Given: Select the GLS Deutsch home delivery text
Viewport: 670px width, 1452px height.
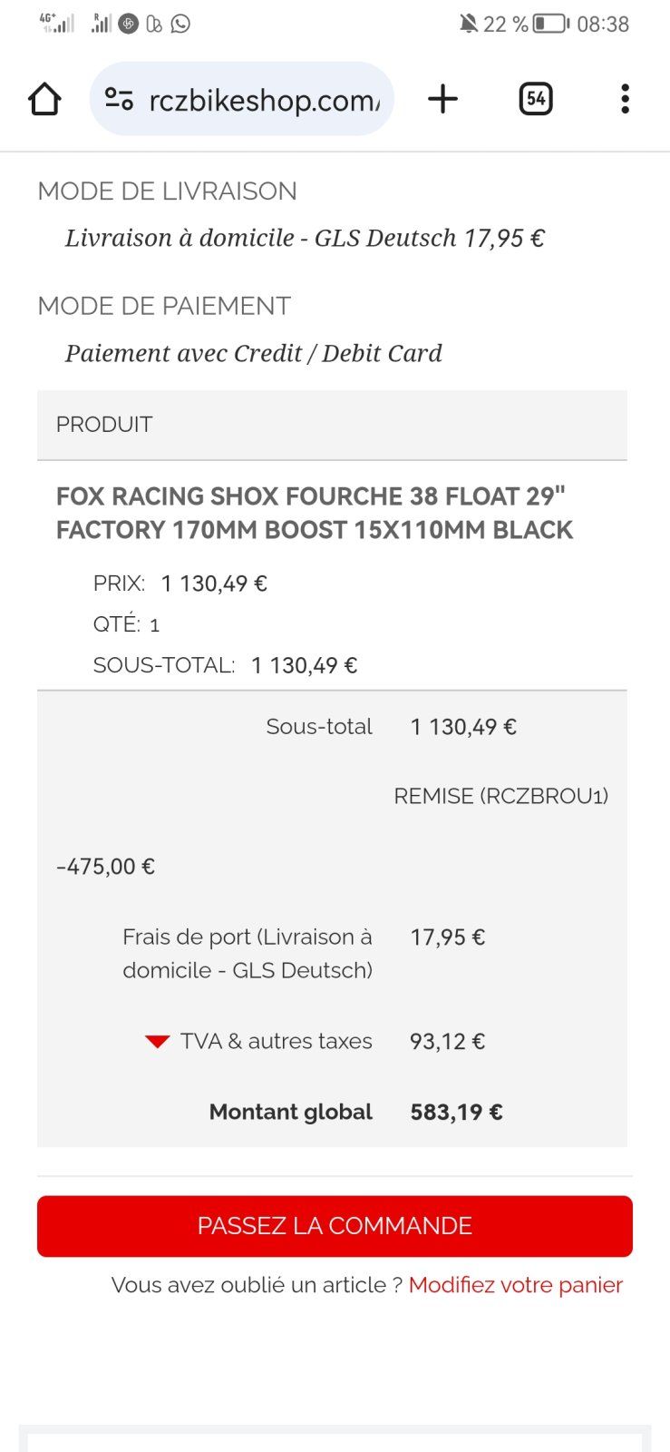Looking at the screenshot, I should point(305,238).
